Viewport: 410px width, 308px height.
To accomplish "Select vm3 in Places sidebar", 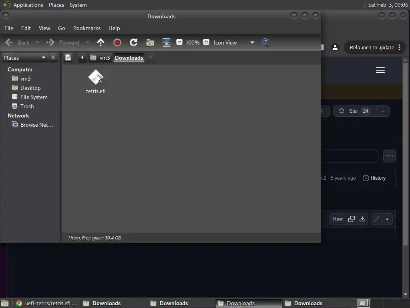I will [26, 79].
